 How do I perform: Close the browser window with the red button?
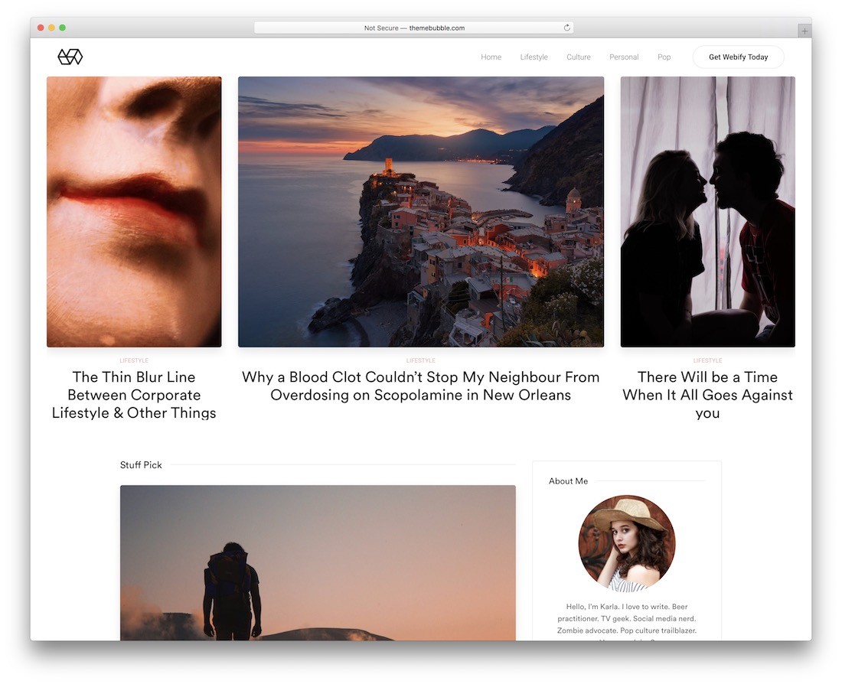[x=41, y=28]
